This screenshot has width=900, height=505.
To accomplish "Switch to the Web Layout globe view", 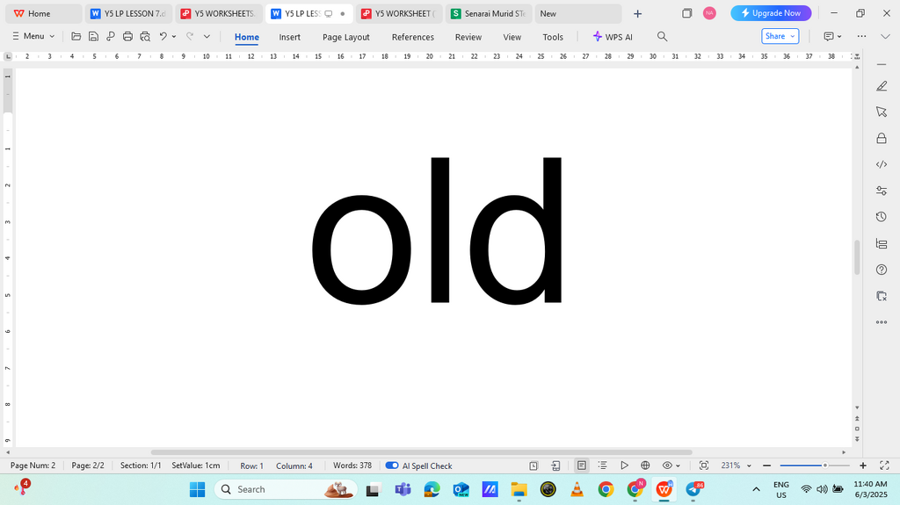I will tap(645, 465).
